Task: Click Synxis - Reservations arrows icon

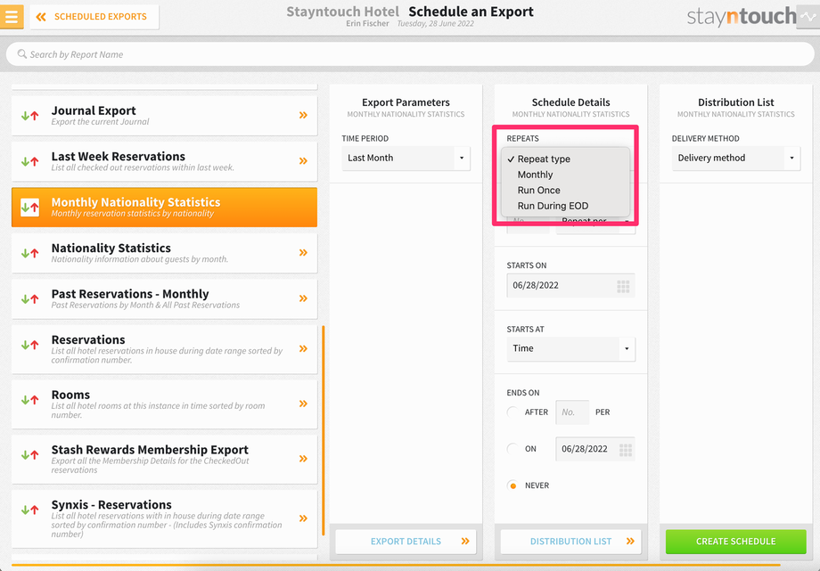Action: click(29, 510)
